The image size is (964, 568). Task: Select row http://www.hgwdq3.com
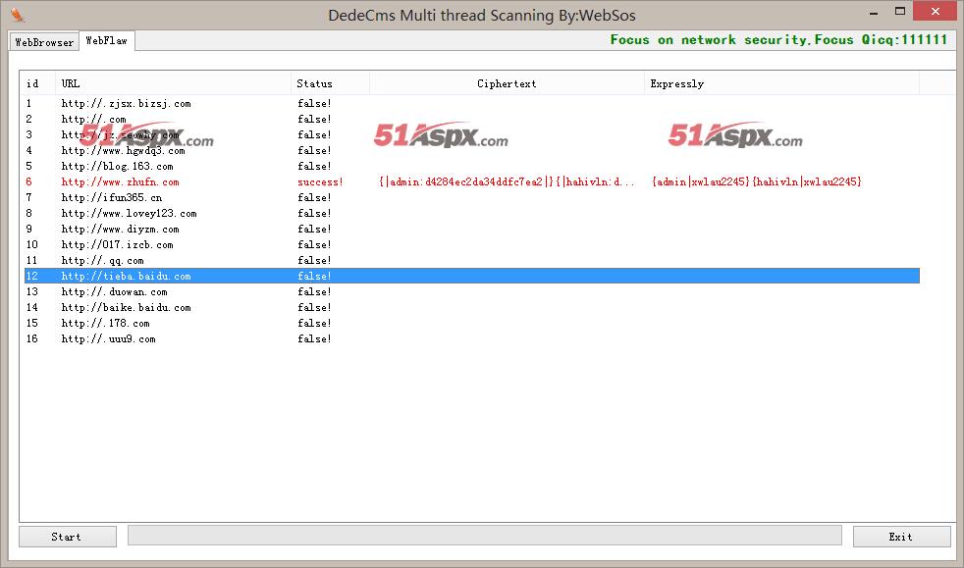[x=471, y=150]
